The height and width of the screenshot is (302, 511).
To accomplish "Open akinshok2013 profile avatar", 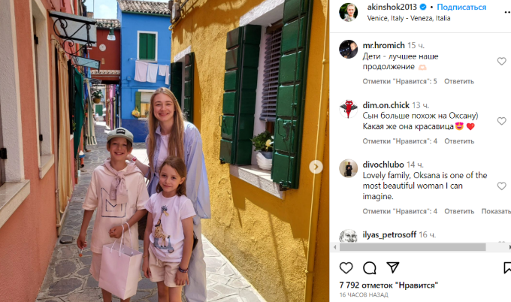I will (349, 12).
